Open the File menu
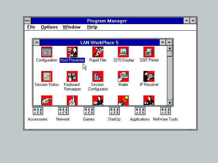This screenshot has width=218, height=163. click(x=31, y=27)
